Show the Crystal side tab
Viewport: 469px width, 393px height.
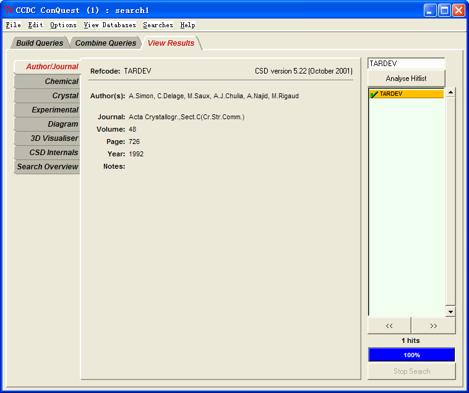(x=48, y=96)
